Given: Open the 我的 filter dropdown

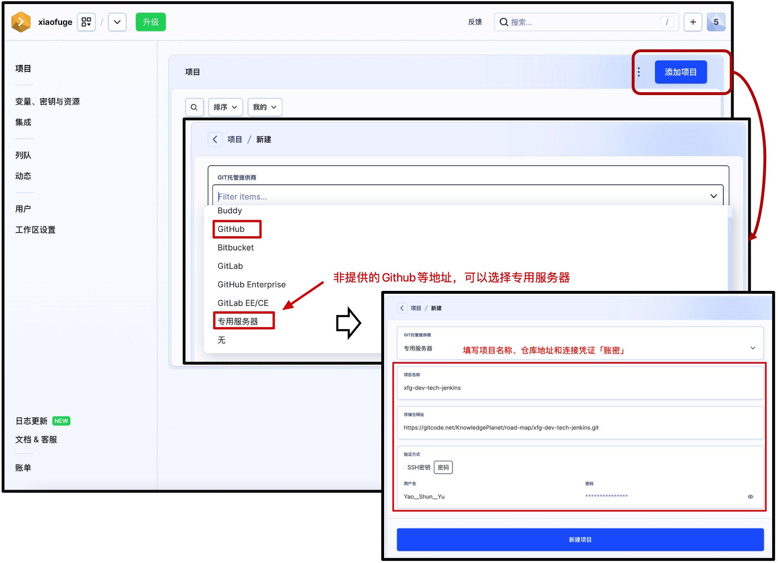Looking at the screenshot, I should [265, 107].
